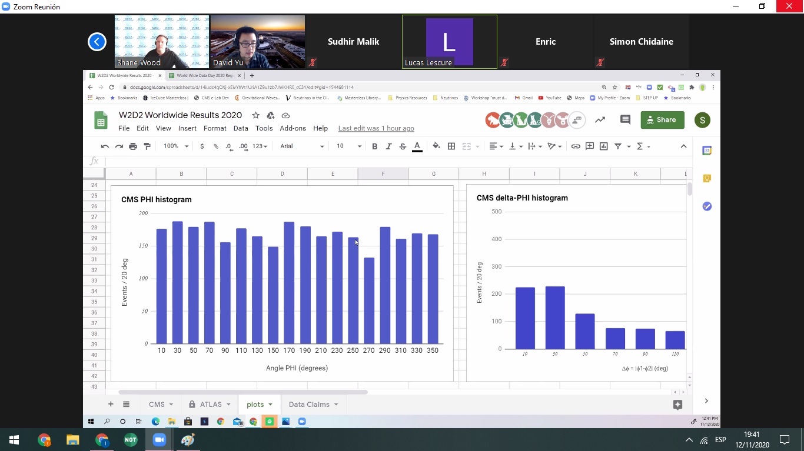This screenshot has height=451, width=804.
Task: Switch to the Data Claims sheet tab
Action: 313,405
